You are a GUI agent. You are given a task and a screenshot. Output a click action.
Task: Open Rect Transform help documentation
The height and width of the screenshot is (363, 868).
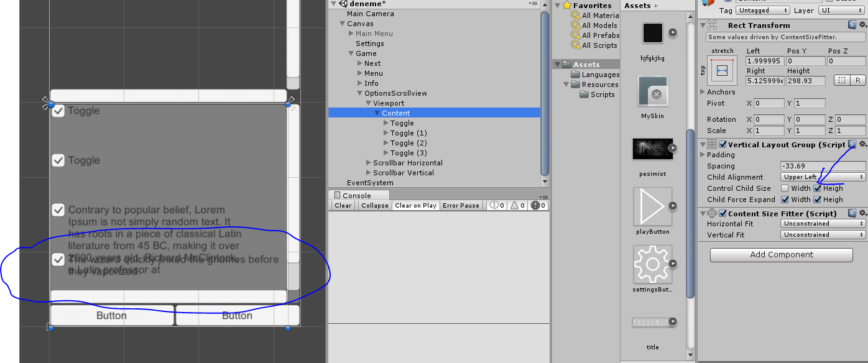click(851, 24)
